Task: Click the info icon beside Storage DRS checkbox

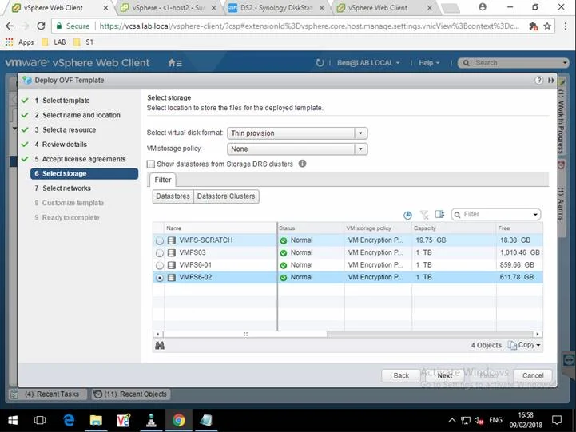Action: click(302, 164)
